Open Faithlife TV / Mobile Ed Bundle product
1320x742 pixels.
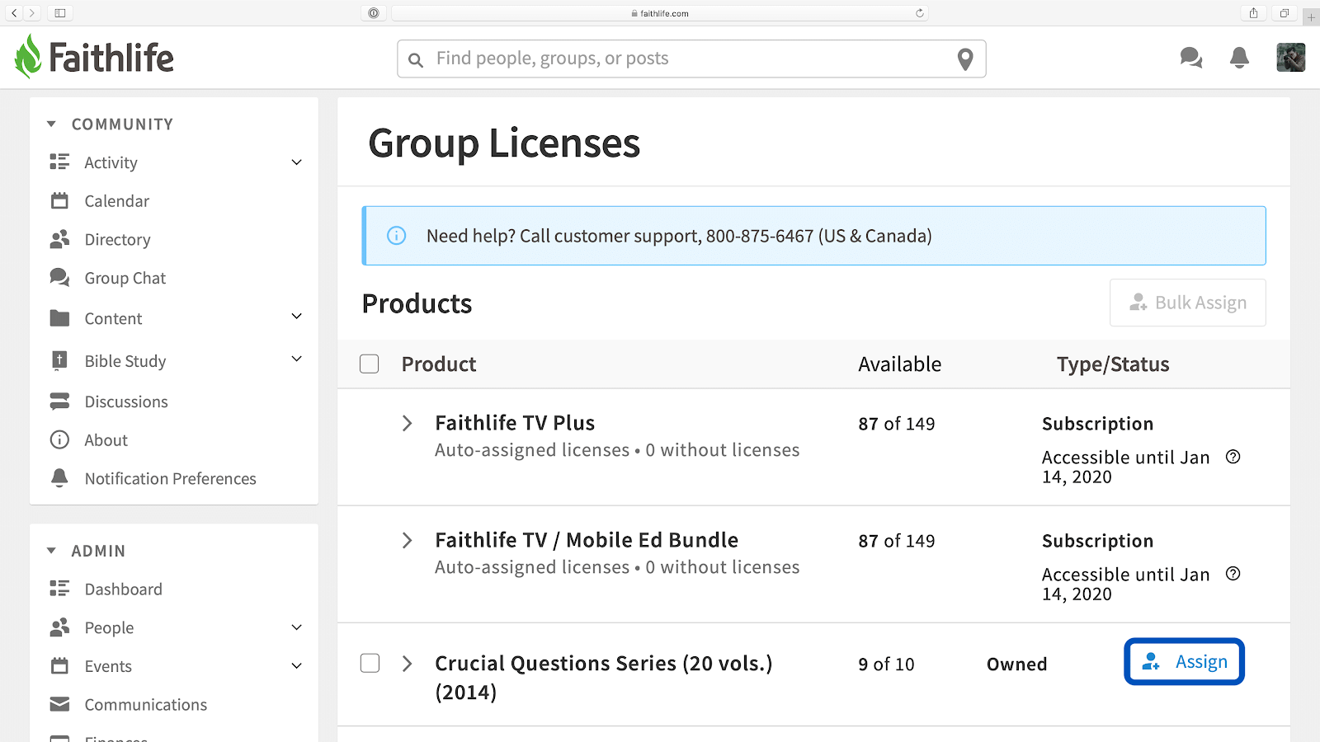pos(587,540)
